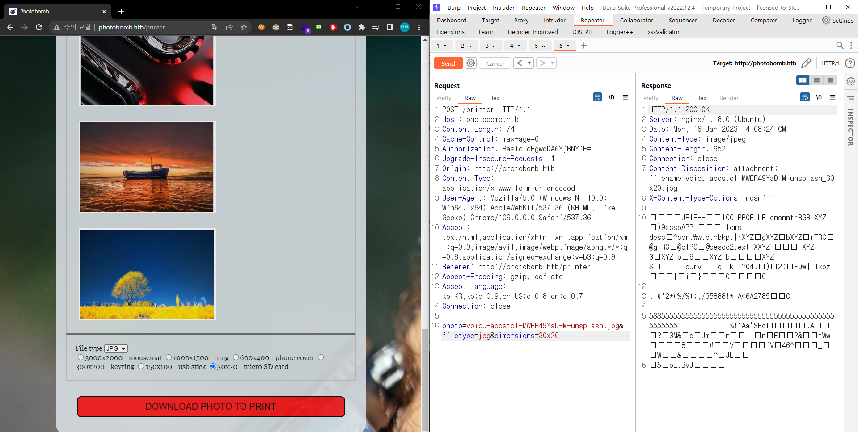Open HTTP/1 protocol selector
858x432 pixels.
[x=830, y=63]
